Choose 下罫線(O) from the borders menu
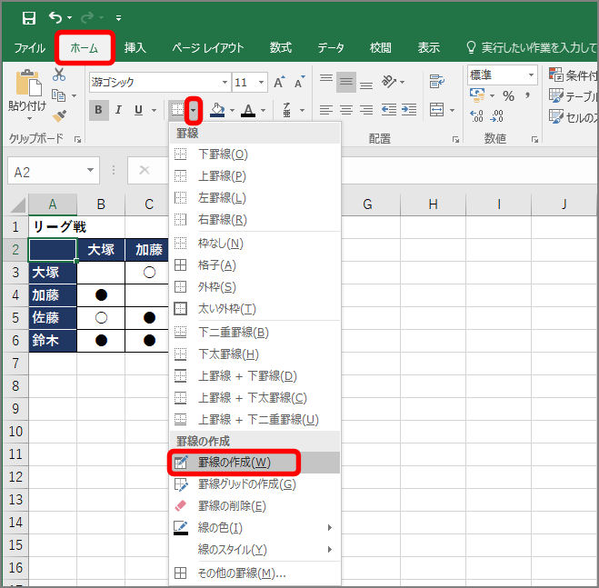The image size is (599, 588). point(255,154)
